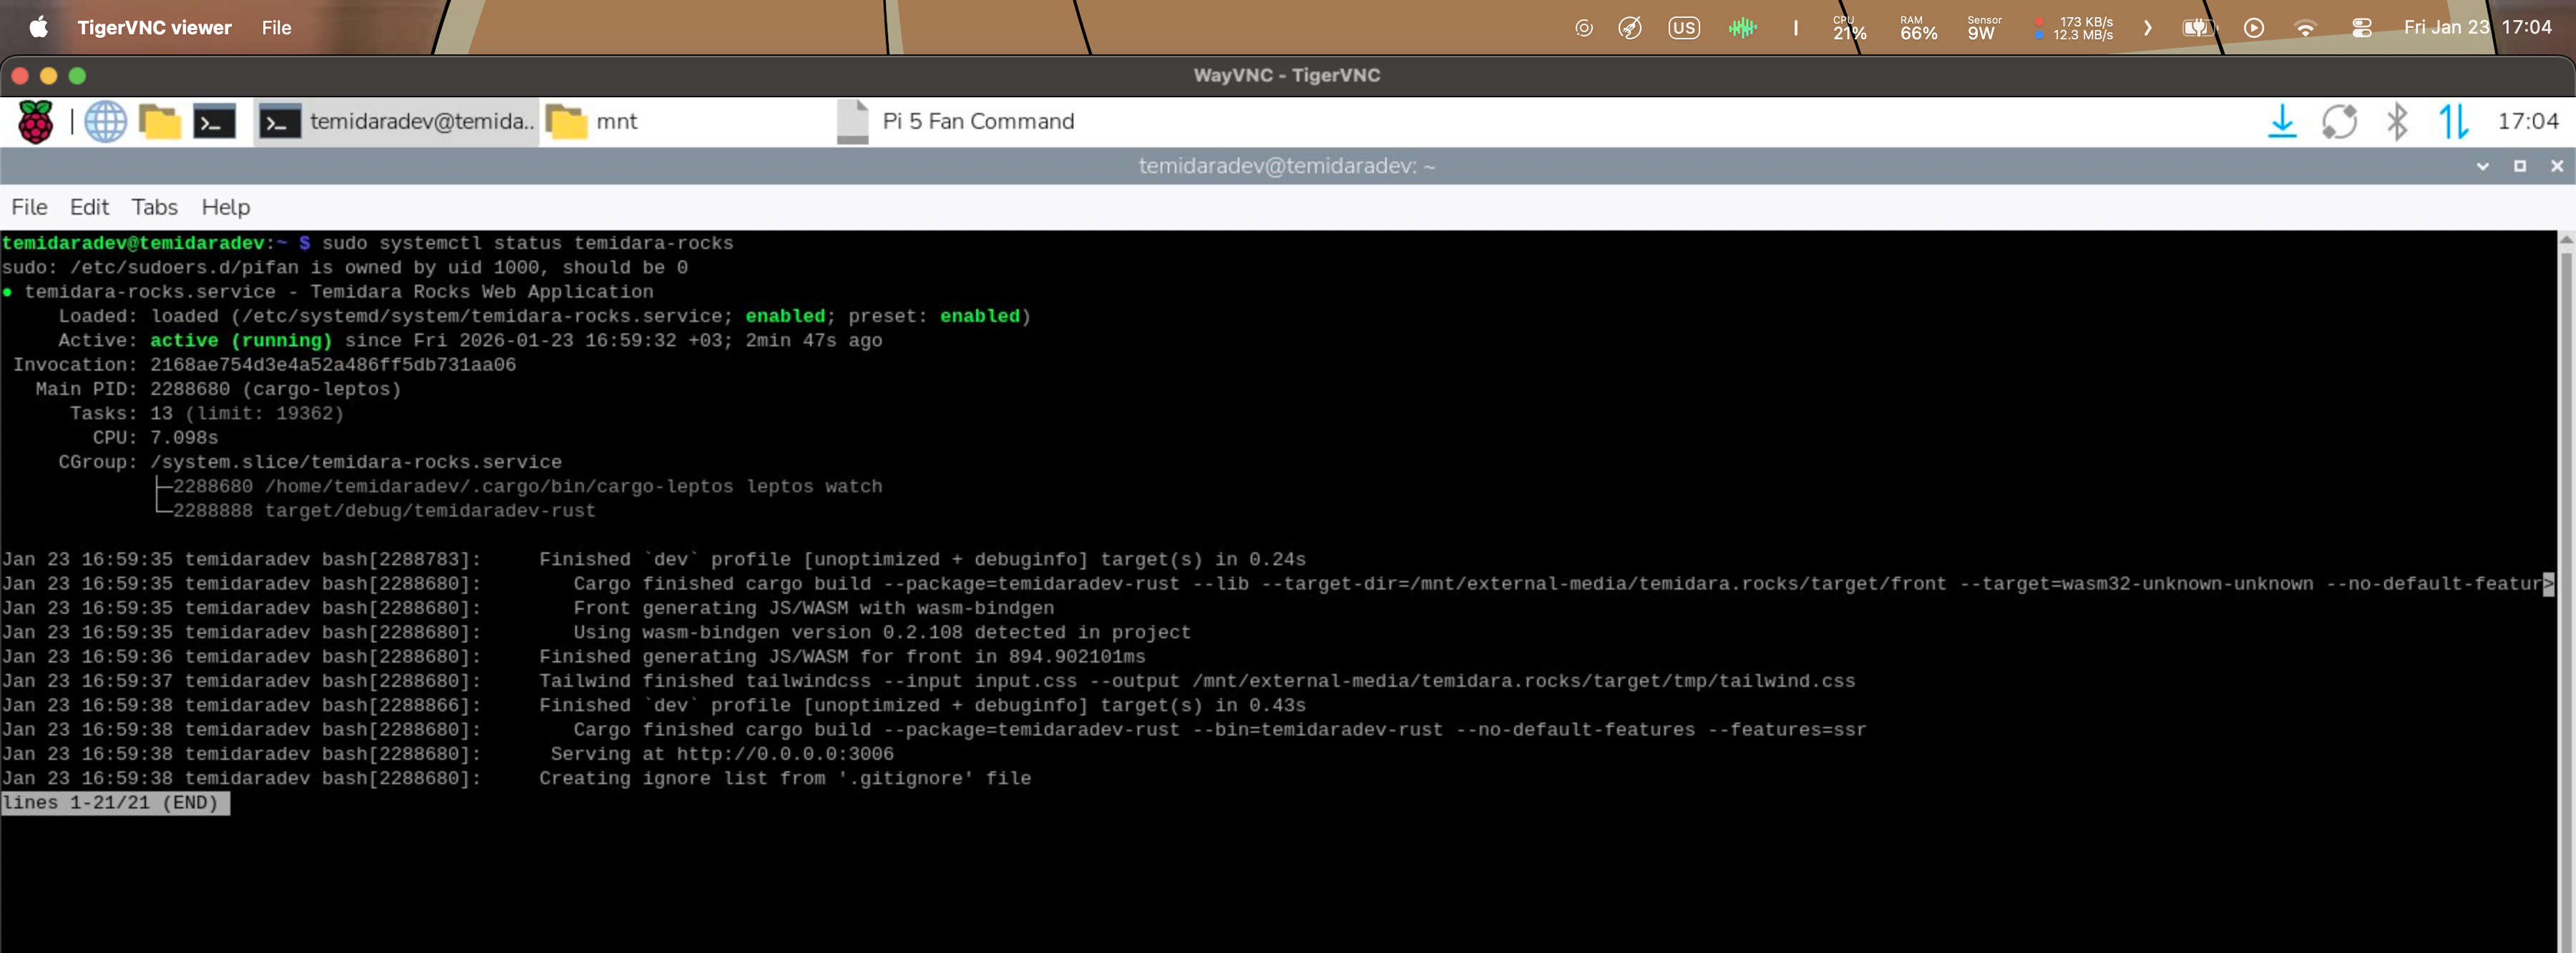The height and width of the screenshot is (953, 2576).
Task: Open the terminal Edit menu
Action: pos(89,207)
